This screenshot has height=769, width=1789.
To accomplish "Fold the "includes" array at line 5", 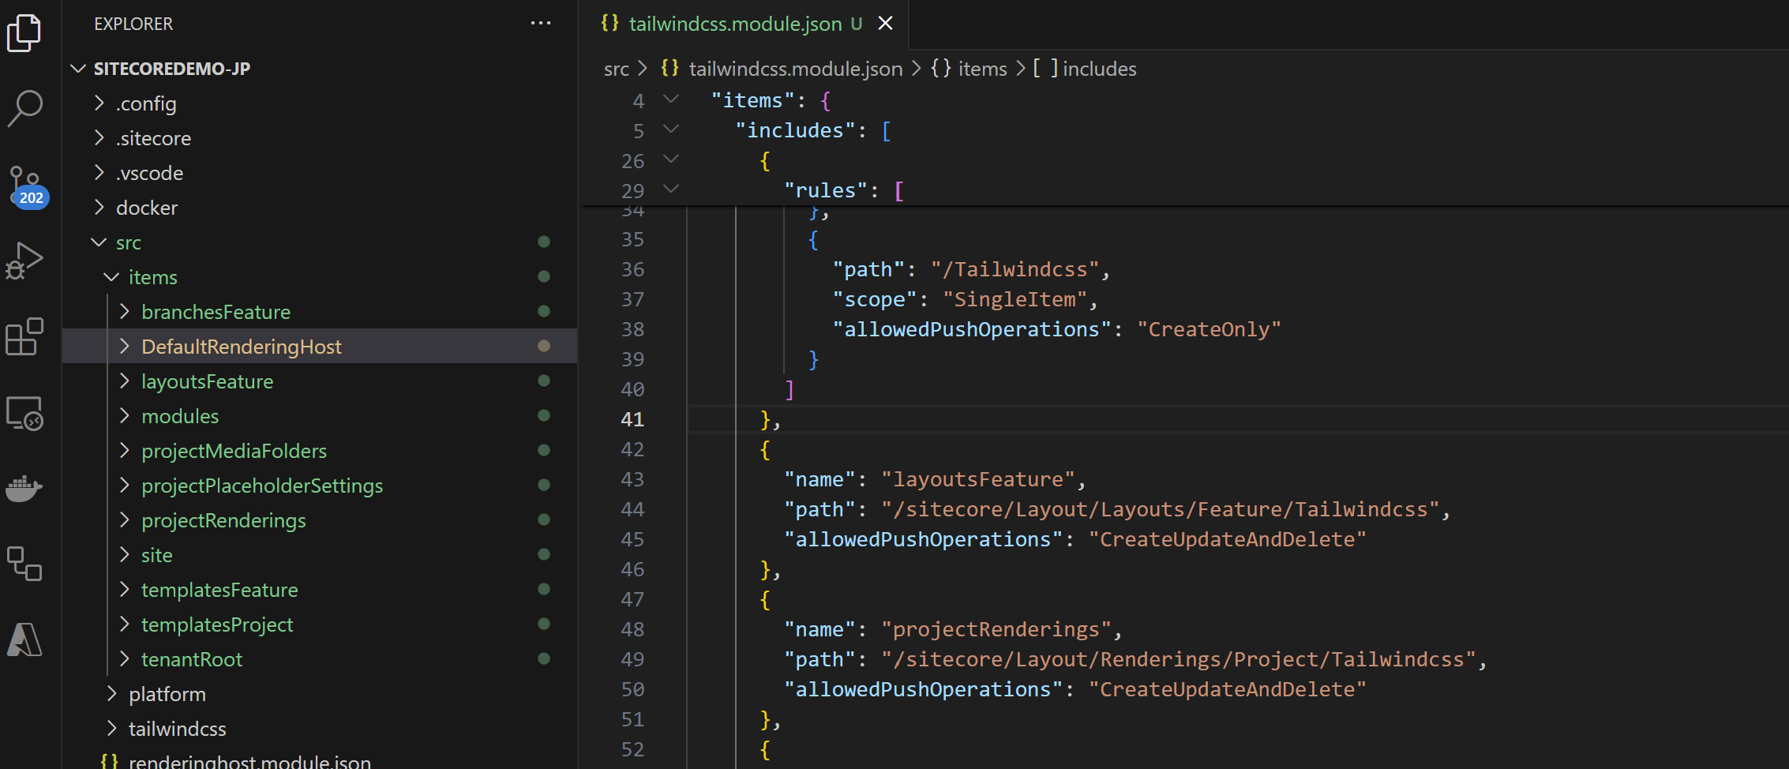I will tap(671, 129).
